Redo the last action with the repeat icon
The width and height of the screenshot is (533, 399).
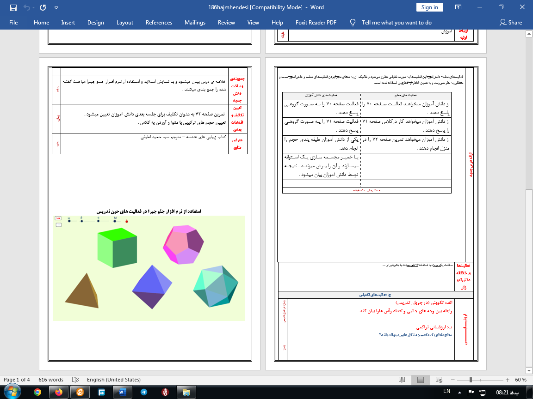pyautogui.click(x=43, y=7)
